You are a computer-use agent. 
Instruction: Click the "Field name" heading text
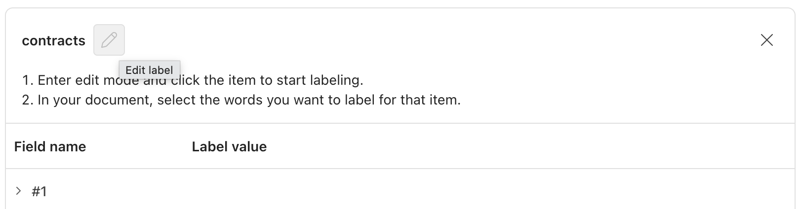pyautogui.click(x=50, y=146)
